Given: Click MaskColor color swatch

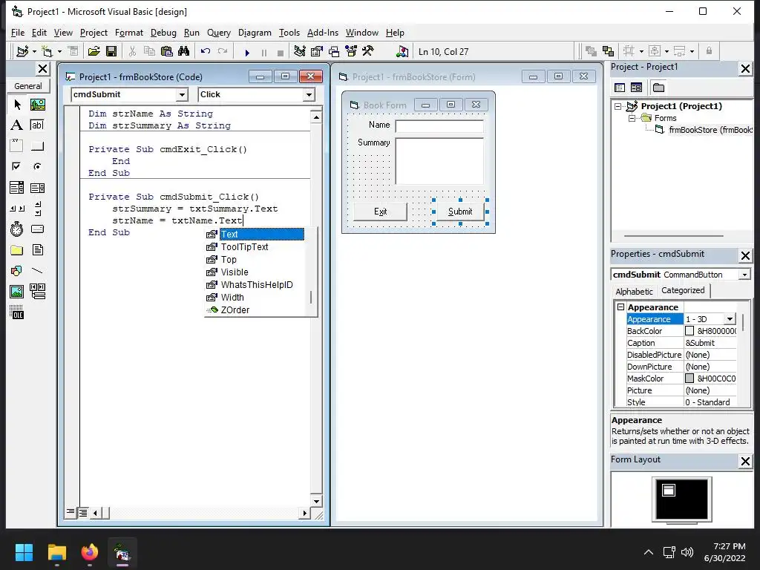Looking at the screenshot, I should 689,379.
